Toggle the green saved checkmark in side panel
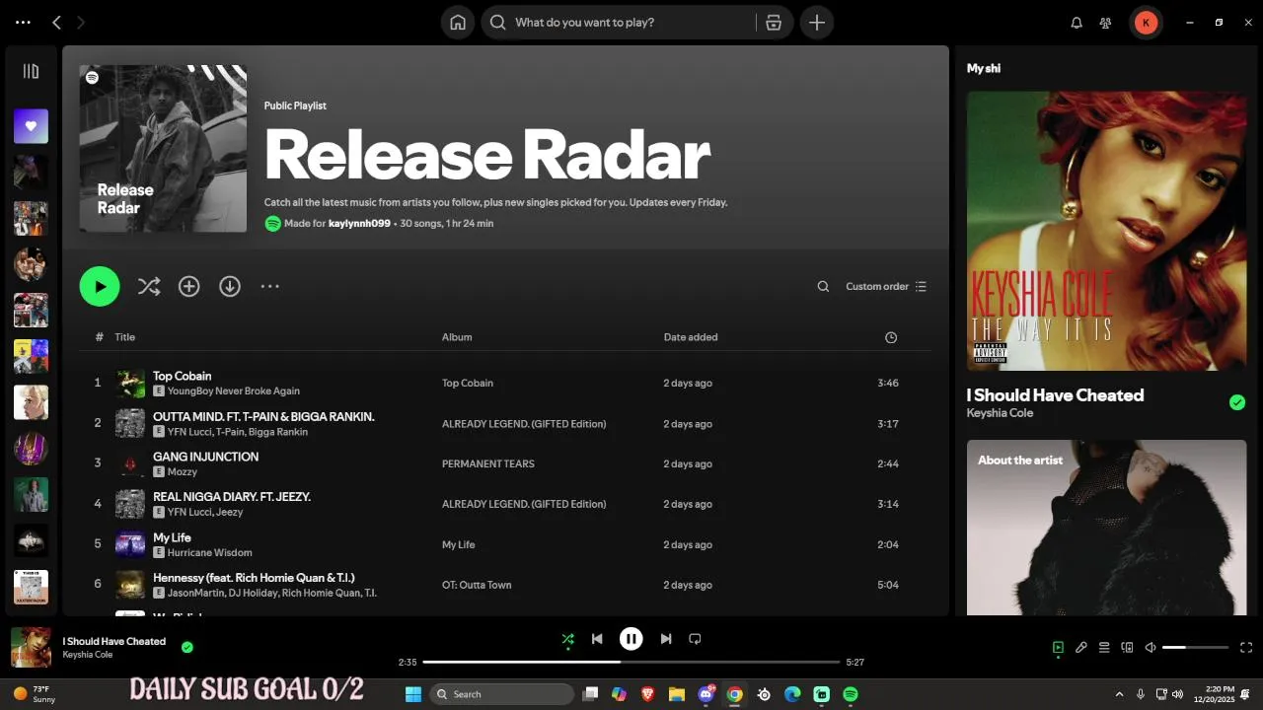1263x710 pixels. [x=1237, y=402]
